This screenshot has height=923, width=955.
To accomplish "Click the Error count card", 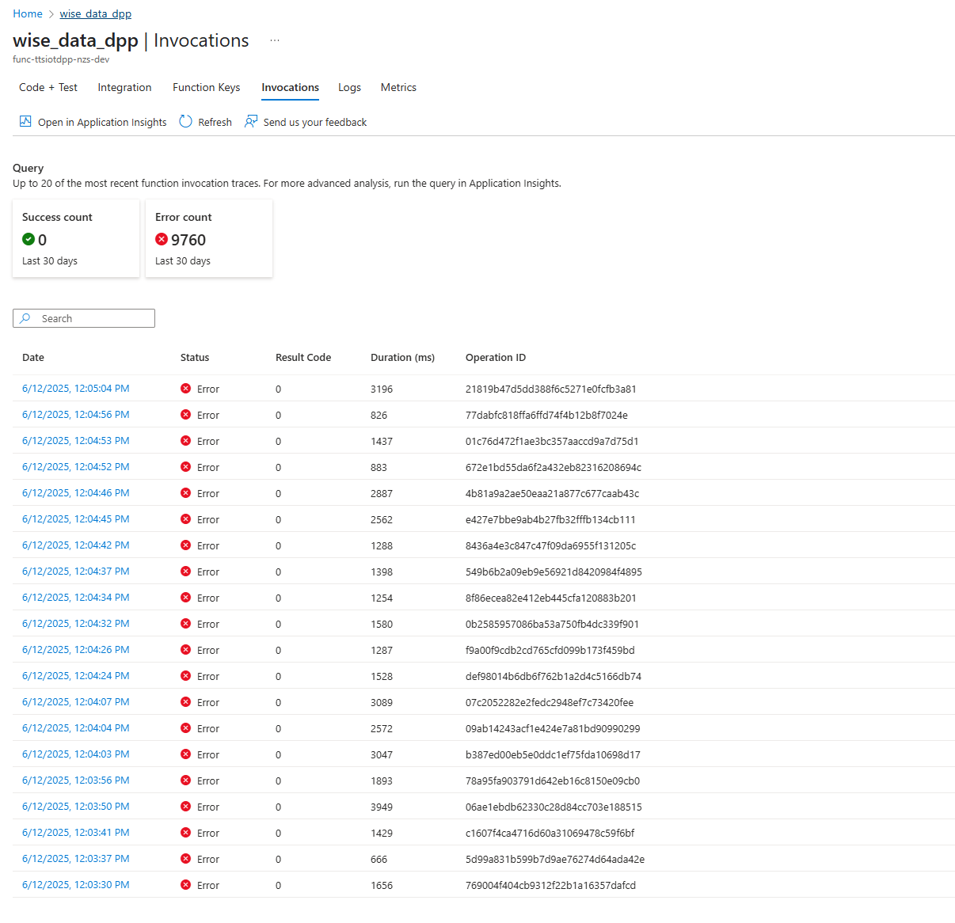I will (209, 238).
